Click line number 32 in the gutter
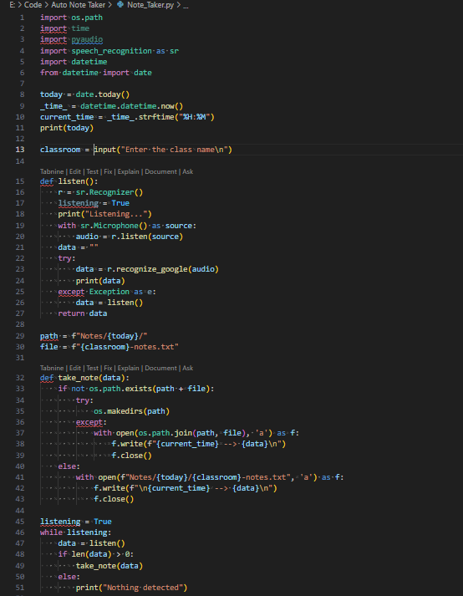463x596 pixels. tap(20, 378)
